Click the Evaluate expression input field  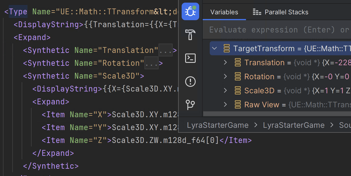[278, 30]
